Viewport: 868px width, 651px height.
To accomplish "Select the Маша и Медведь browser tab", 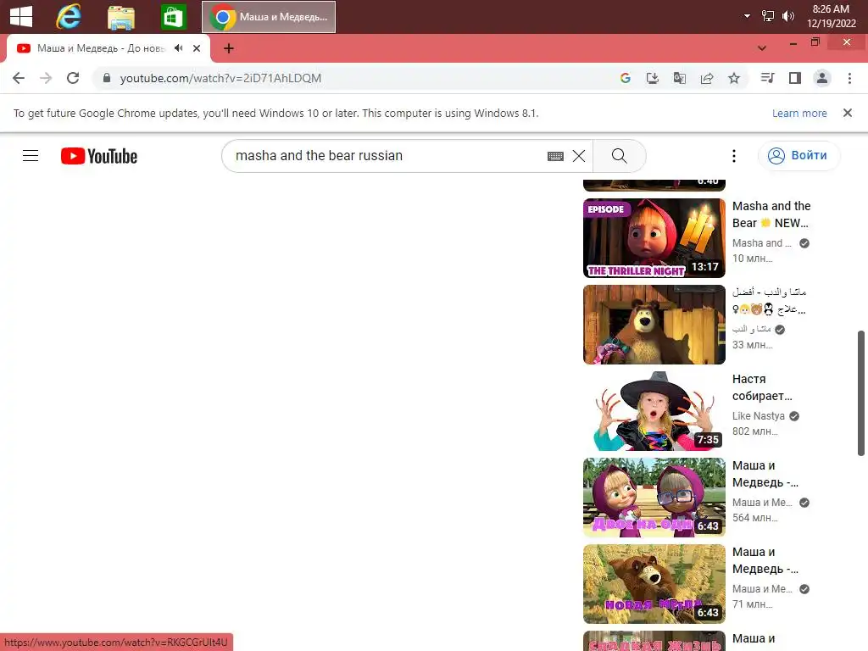I will tap(101, 48).
